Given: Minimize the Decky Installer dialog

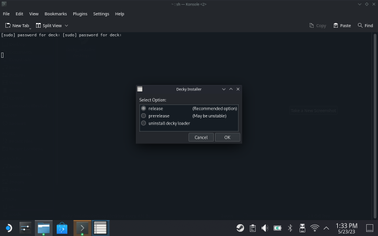Looking at the screenshot, I should click(x=224, y=89).
